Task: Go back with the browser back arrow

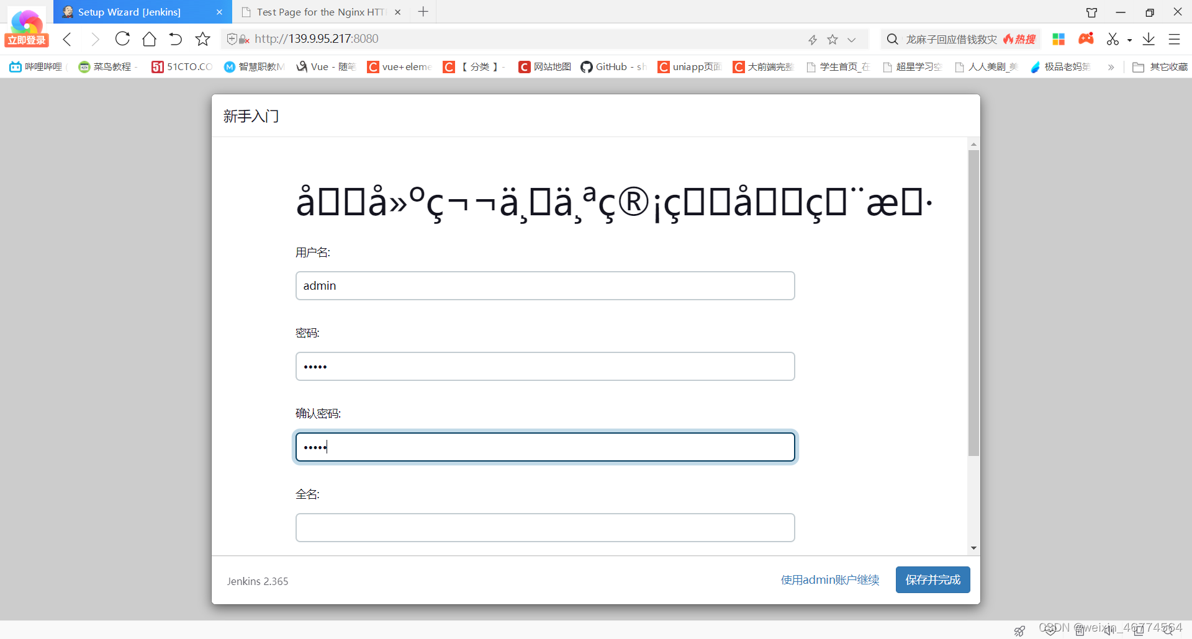Action: tap(67, 39)
